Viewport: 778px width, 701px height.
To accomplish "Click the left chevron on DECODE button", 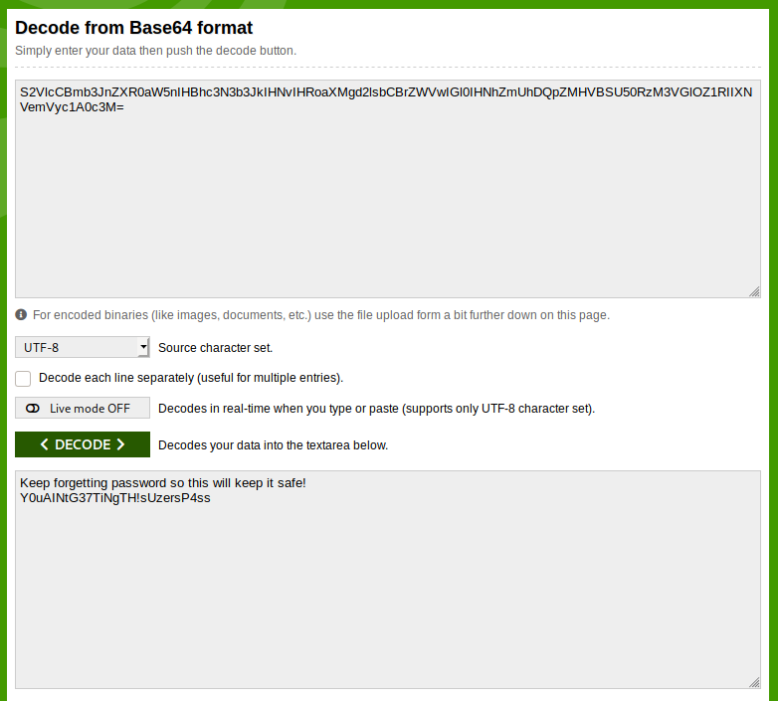I will pyautogui.click(x=44, y=444).
